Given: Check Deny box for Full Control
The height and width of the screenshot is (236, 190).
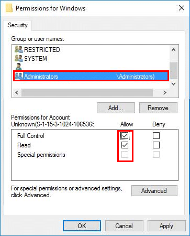Looking at the screenshot, I should [156, 135].
